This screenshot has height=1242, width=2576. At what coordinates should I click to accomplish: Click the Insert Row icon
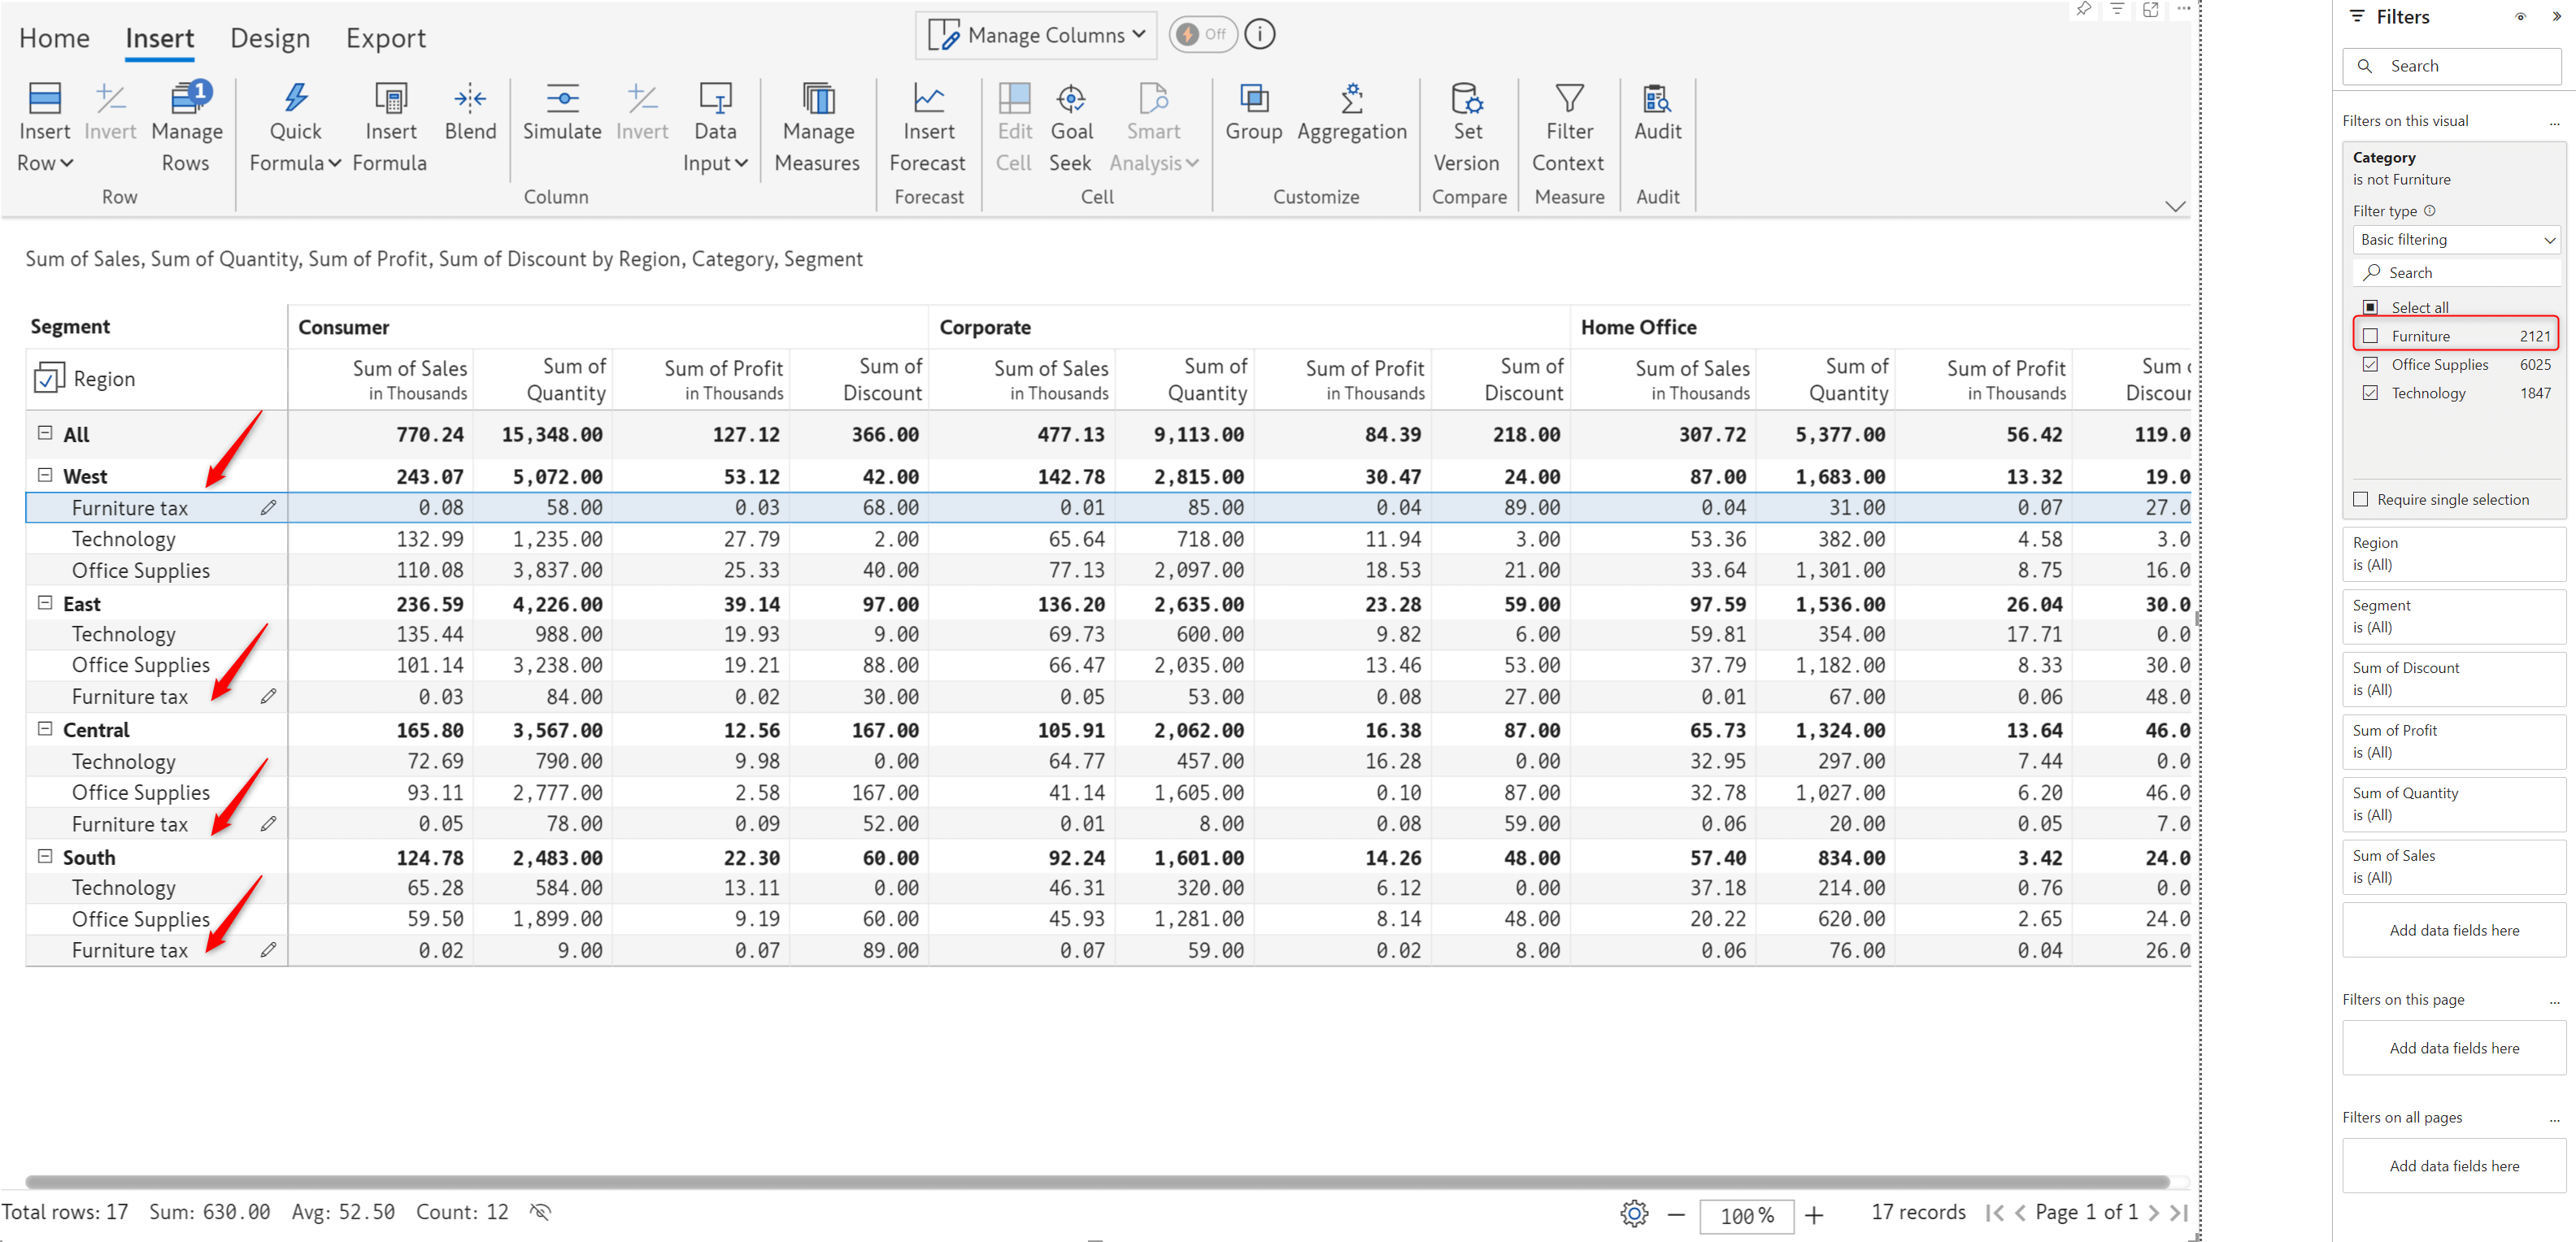click(45, 99)
